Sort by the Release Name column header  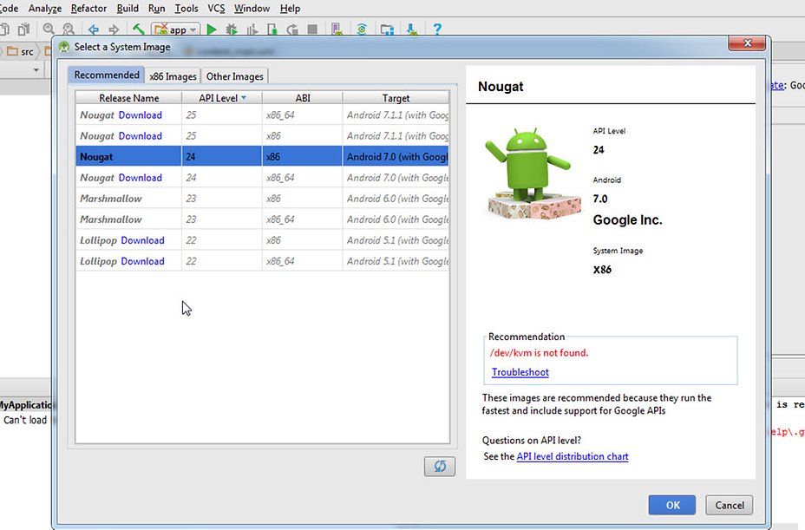[x=129, y=97]
